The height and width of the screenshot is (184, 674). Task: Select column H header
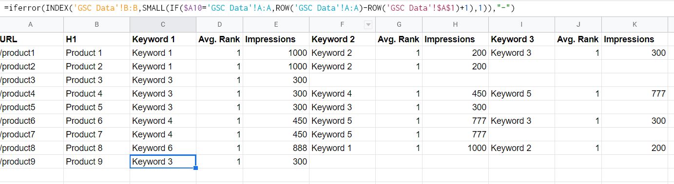click(x=456, y=24)
